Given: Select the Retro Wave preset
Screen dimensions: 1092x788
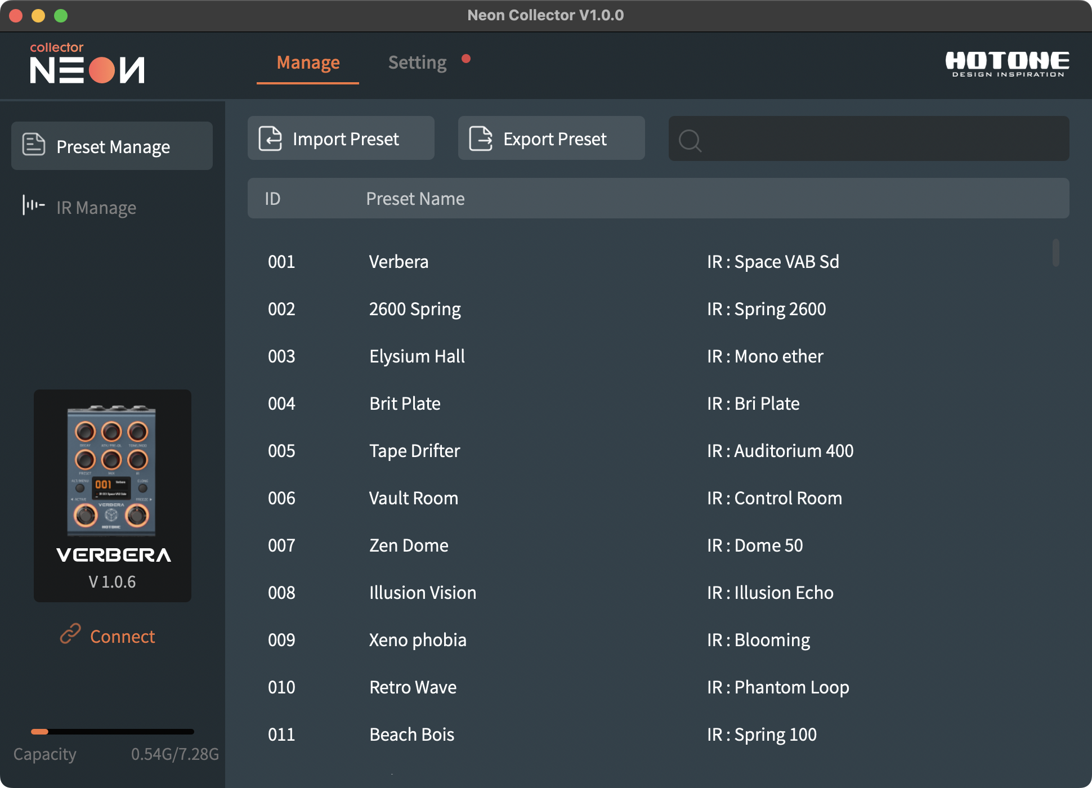Looking at the screenshot, I should tap(647, 687).
